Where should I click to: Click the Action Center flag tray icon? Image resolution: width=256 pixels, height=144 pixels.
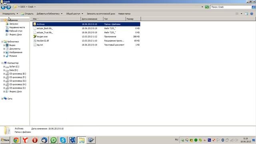coord(218,140)
